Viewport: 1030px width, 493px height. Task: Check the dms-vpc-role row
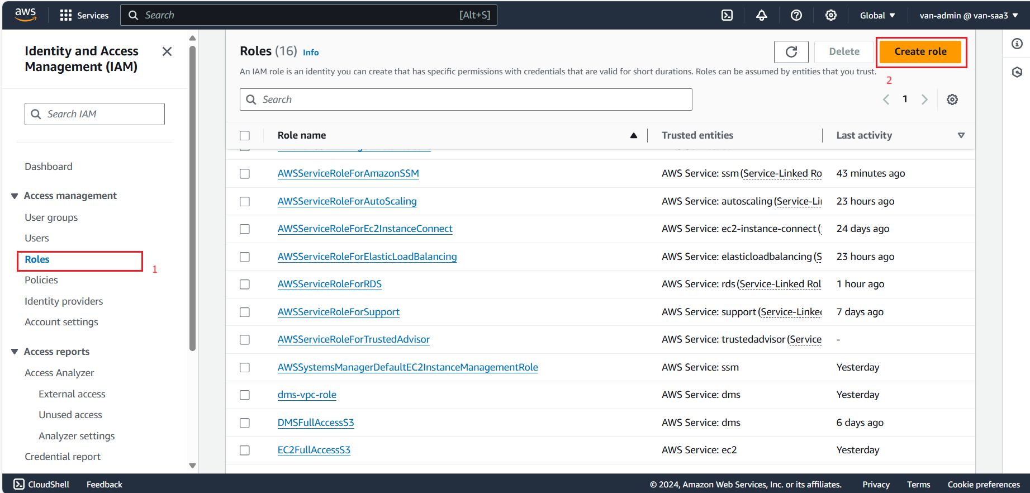[245, 395]
